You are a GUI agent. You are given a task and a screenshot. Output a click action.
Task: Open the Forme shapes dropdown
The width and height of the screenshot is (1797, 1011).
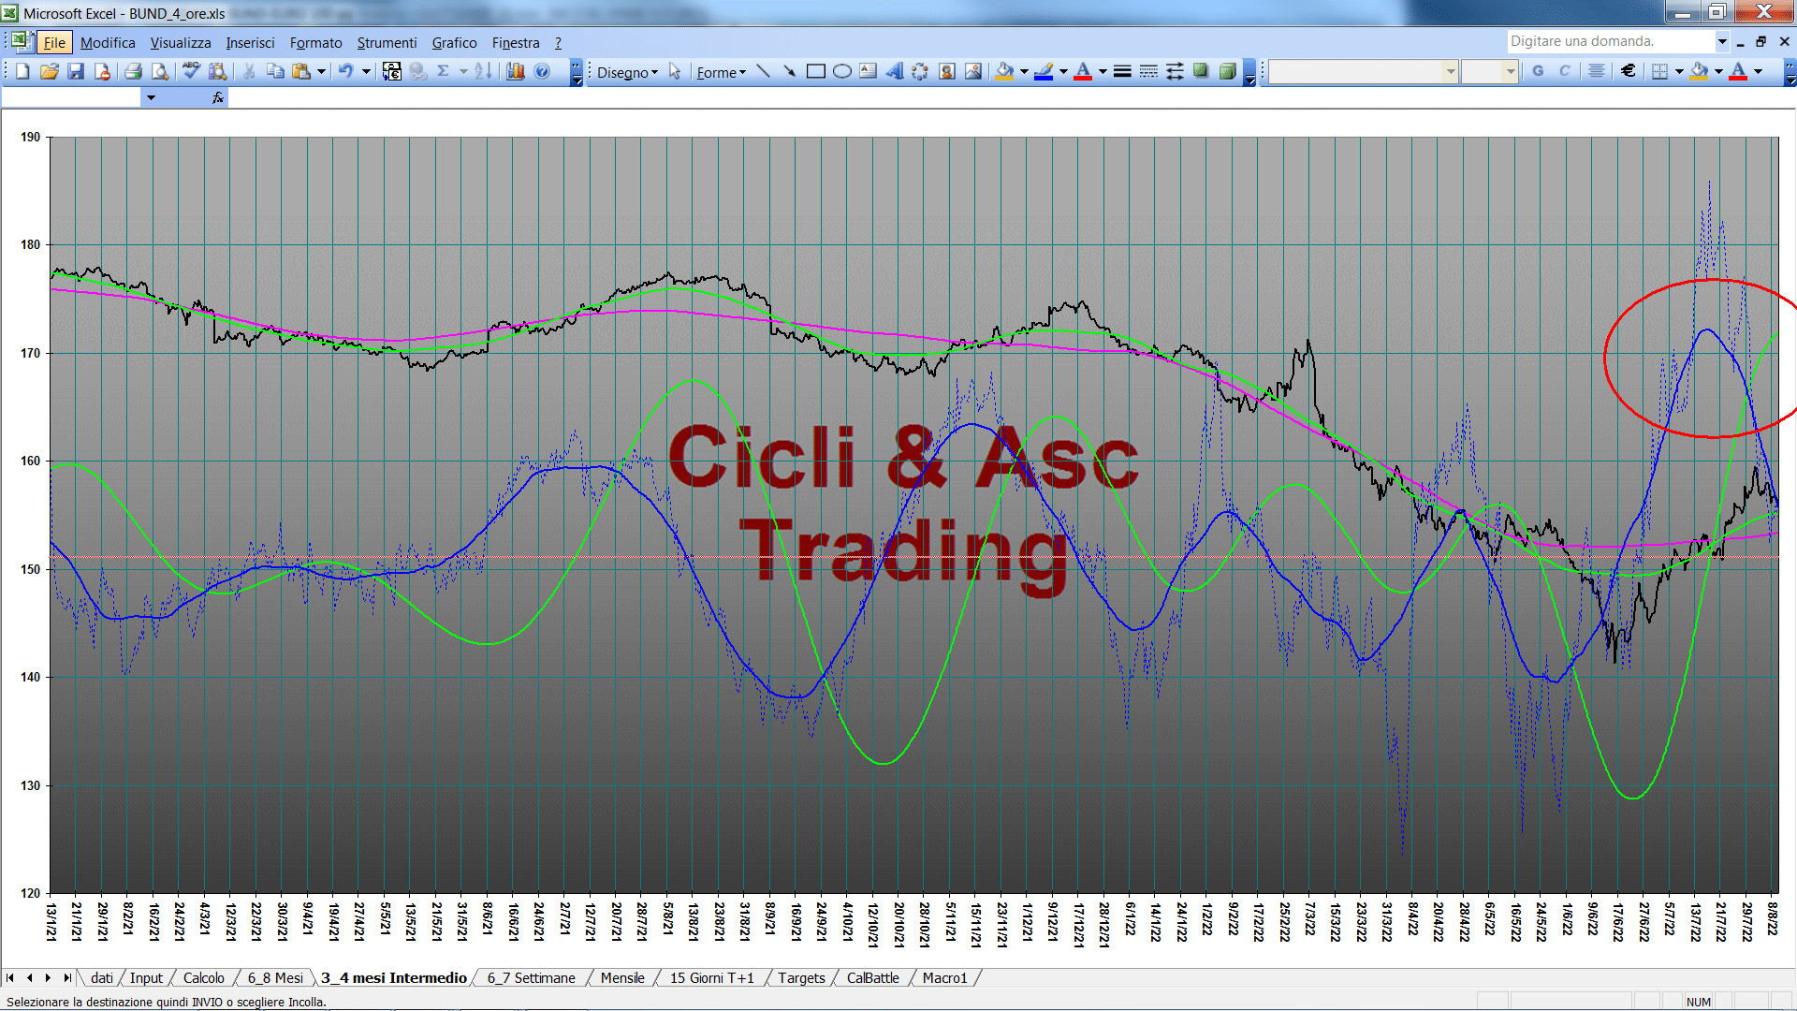point(721,72)
